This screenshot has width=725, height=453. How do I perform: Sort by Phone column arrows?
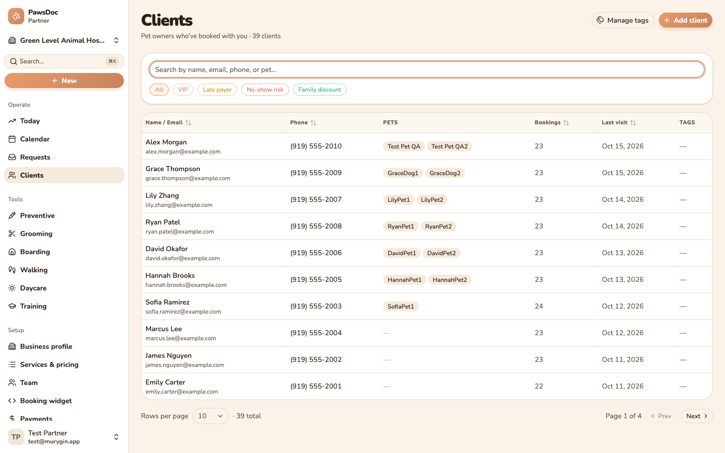pos(313,123)
